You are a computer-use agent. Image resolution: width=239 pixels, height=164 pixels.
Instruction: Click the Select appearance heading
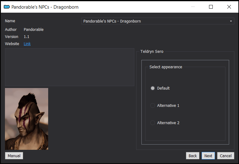(166, 67)
